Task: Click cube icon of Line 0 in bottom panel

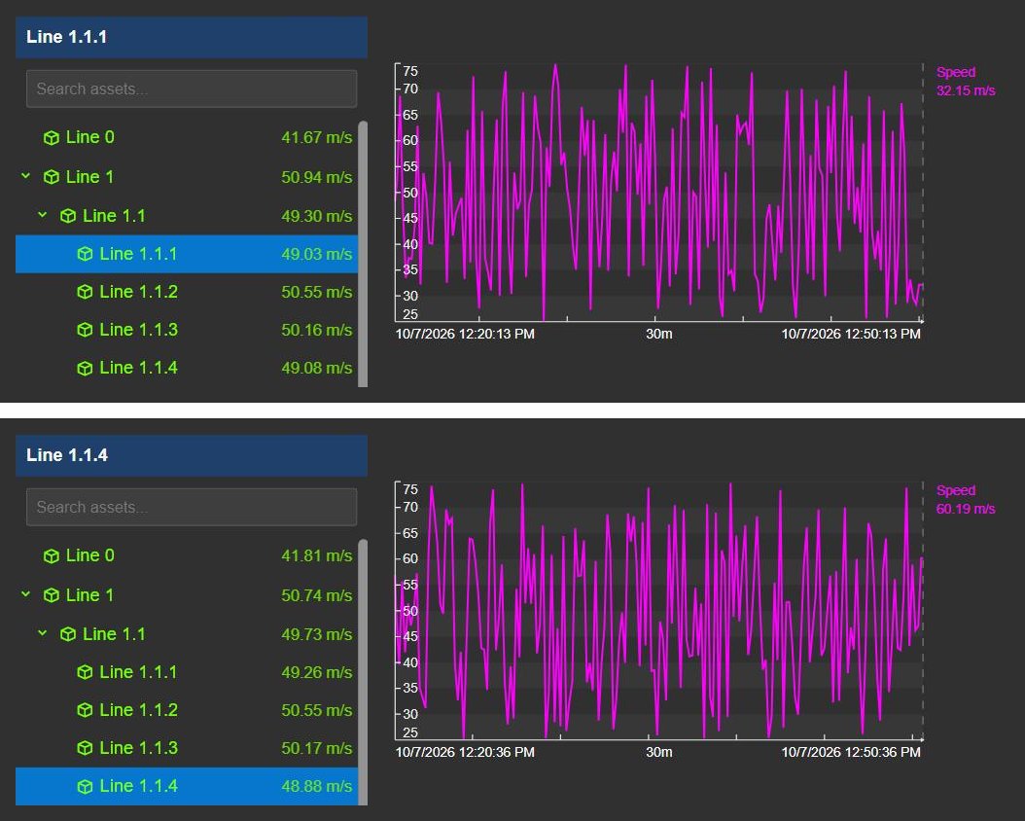Action: [51, 556]
